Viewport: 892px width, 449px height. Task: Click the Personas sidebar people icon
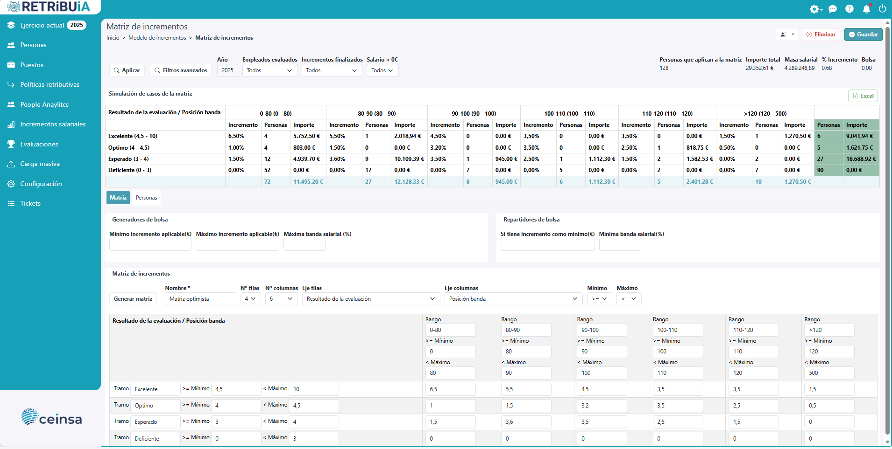point(11,45)
